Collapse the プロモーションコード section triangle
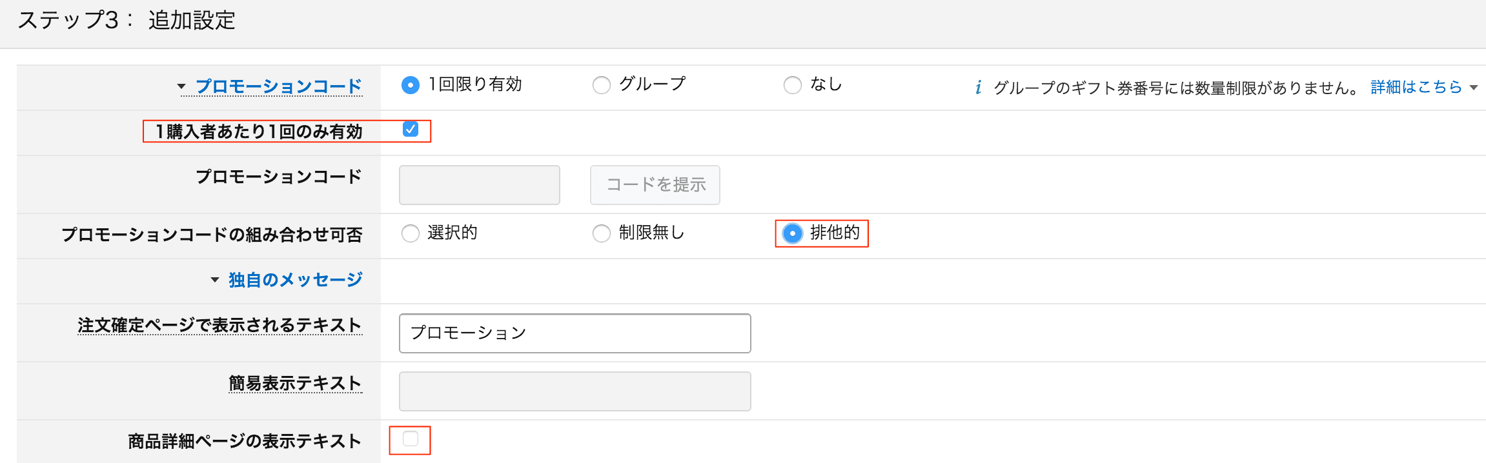Screen dimensions: 1486x463 (x=181, y=86)
